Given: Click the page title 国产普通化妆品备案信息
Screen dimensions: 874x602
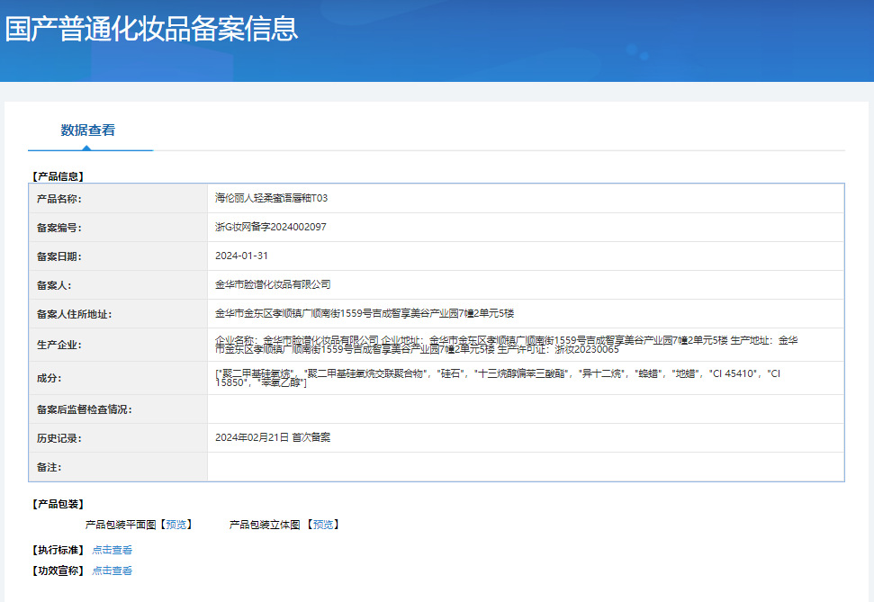Looking at the screenshot, I should click(151, 29).
